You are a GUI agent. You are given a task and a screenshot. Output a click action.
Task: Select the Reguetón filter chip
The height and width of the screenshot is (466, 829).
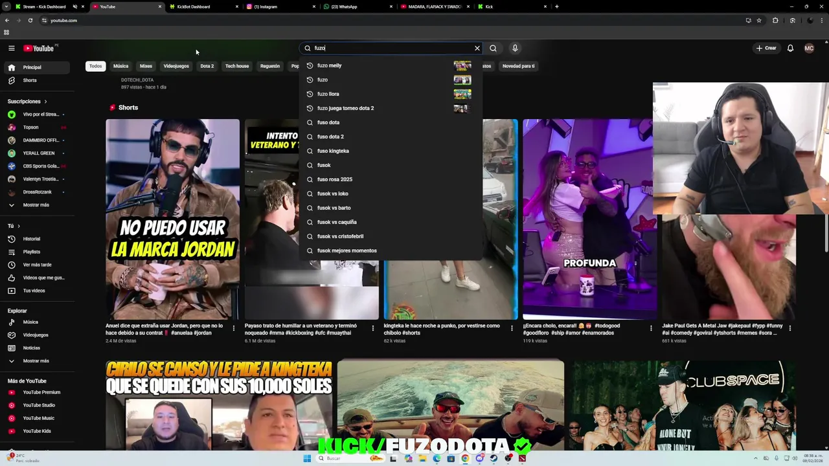pos(270,66)
